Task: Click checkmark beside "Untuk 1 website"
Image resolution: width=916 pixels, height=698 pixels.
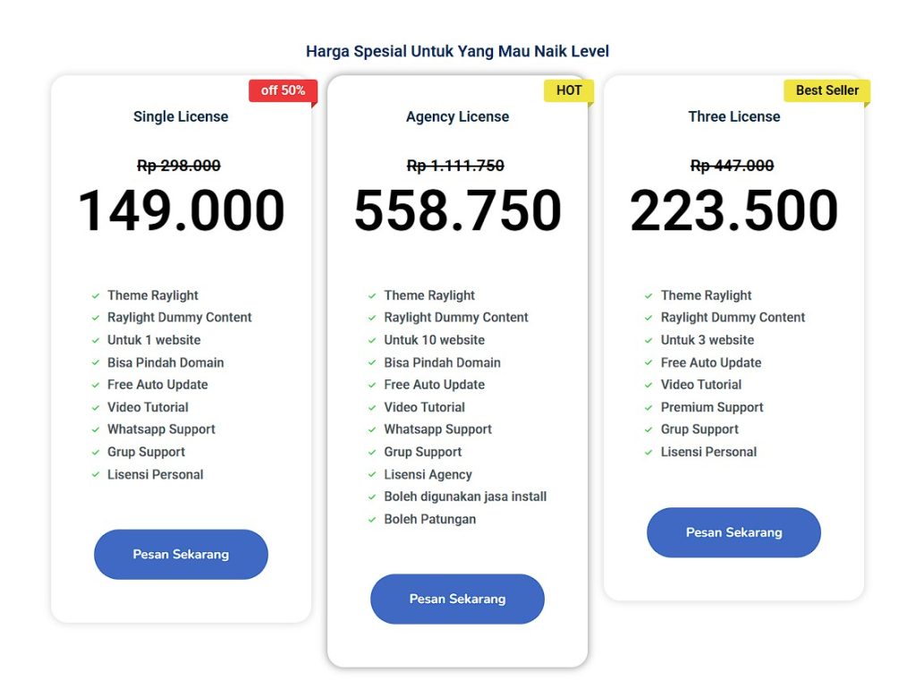Action: [95, 341]
